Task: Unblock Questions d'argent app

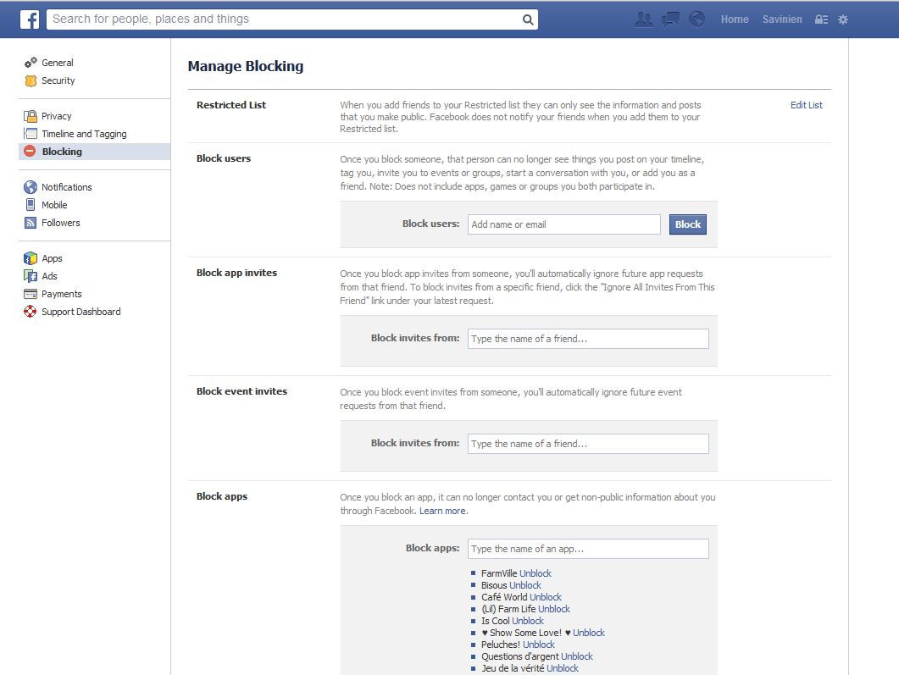Action: click(577, 656)
